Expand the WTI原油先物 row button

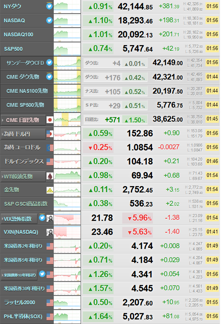23,177
